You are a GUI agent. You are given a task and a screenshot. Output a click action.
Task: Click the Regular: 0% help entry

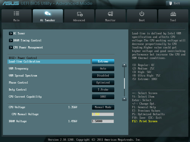coord(143,65)
